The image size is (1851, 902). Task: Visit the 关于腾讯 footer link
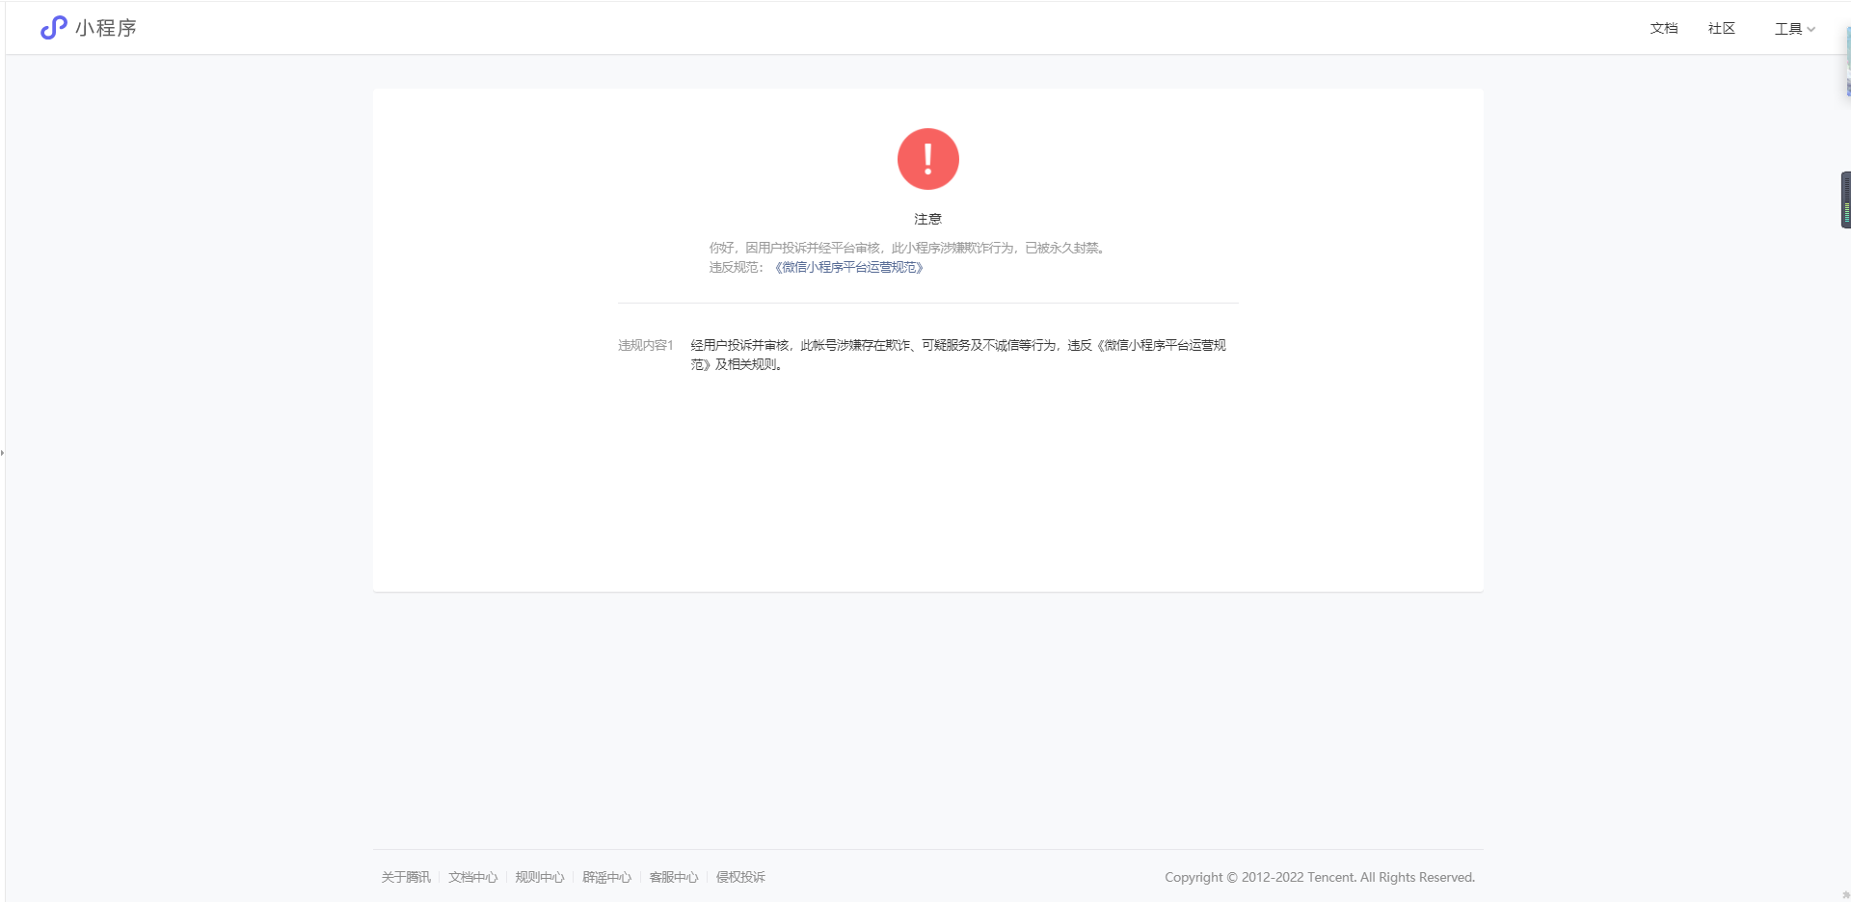point(406,877)
